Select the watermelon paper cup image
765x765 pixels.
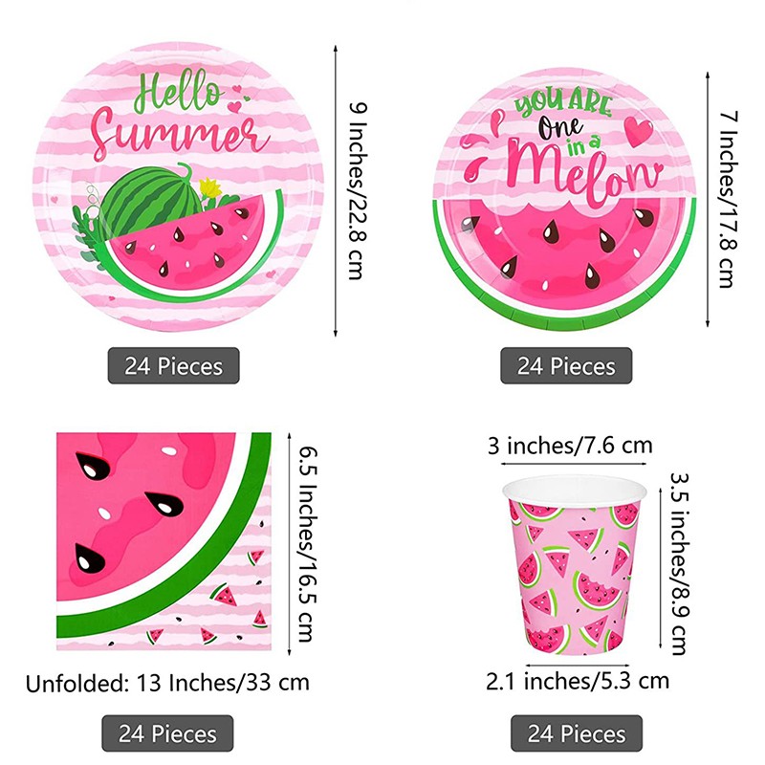point(575,565)
